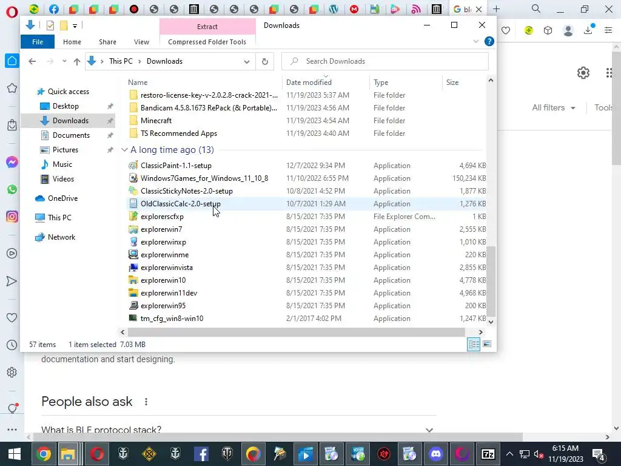Screen dimensions: 621x466
Task: Open Opera sidebar player icon
Action: (x=12, y=254)
